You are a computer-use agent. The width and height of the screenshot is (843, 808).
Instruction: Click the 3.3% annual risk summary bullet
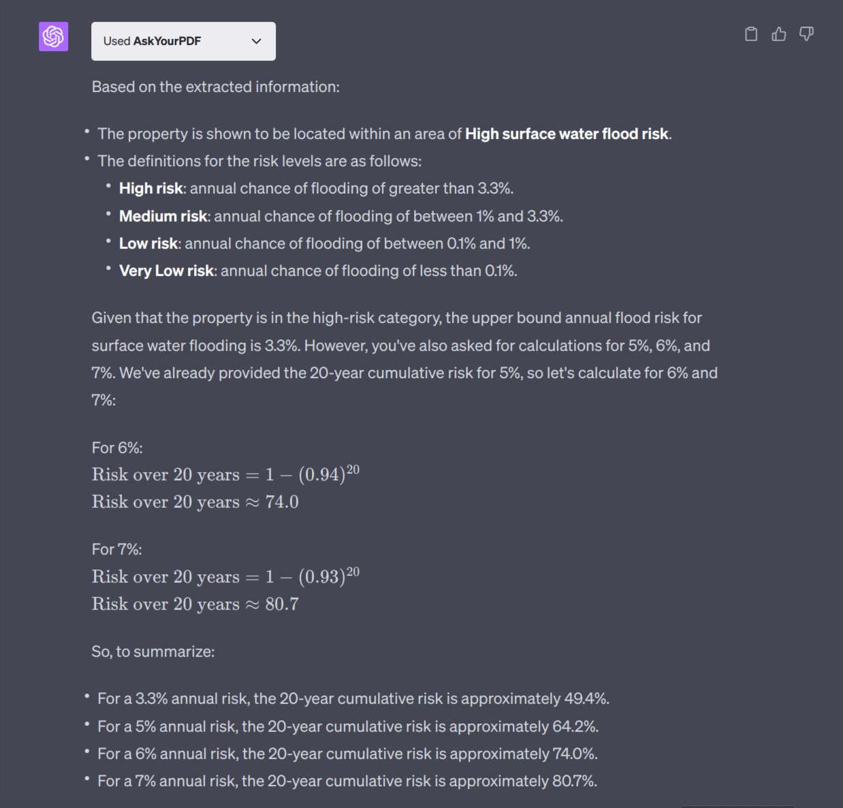pyautogui.click(x=353, y=699)
